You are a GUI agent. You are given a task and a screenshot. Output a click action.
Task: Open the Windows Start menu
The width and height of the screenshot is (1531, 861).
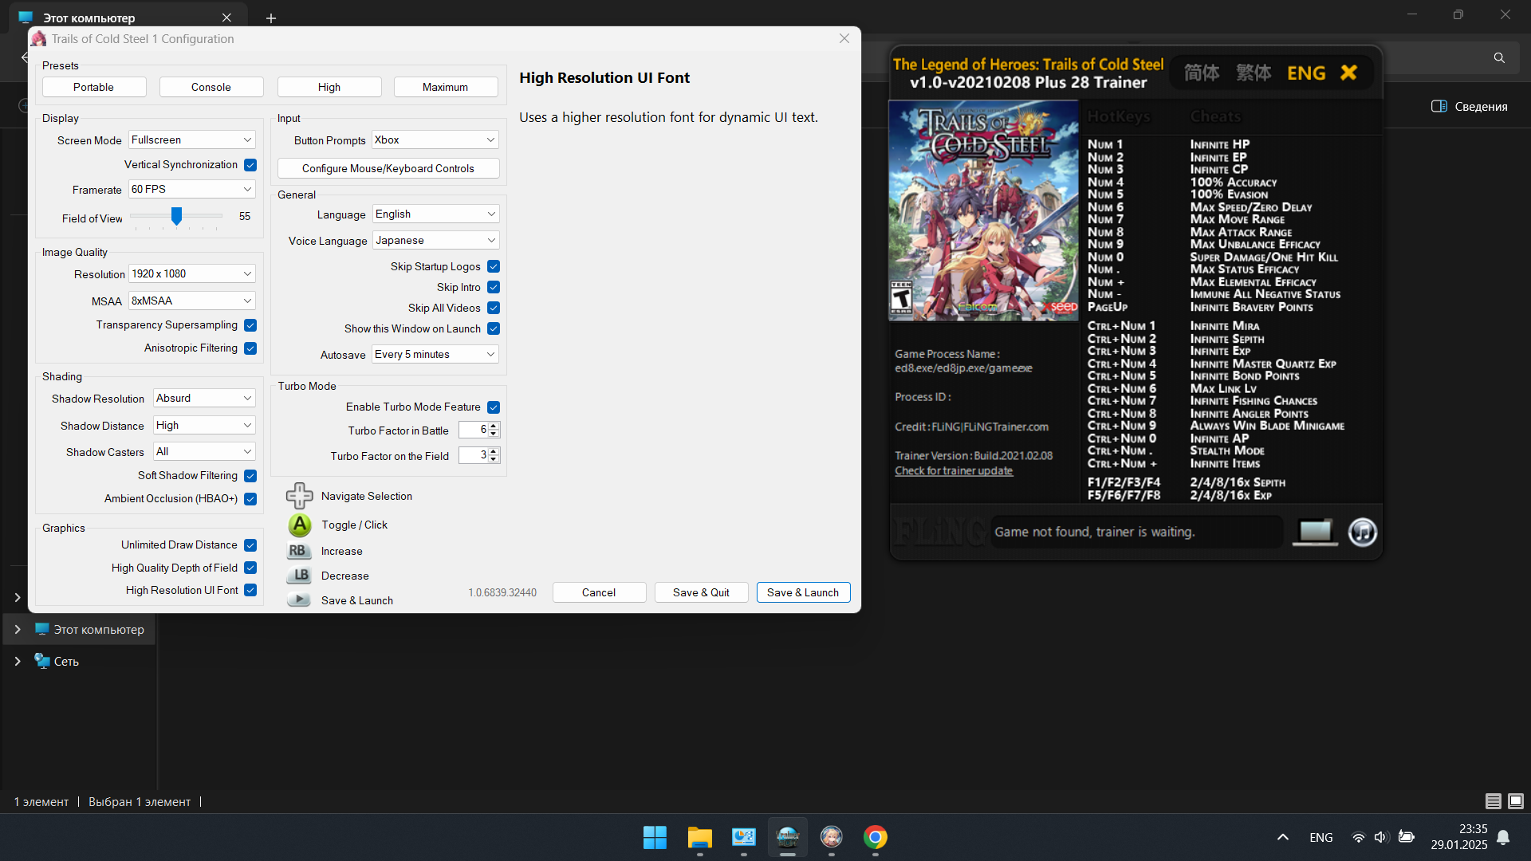point(655,837)
